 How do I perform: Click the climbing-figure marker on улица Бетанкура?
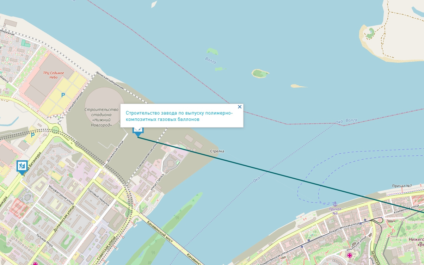pyautogui.click(x=22, y=166)
